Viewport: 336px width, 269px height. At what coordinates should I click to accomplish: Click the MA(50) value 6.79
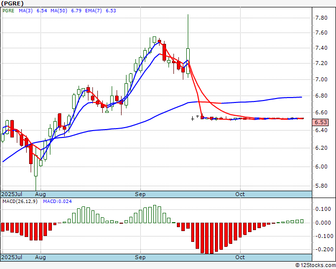pos(76,11)
